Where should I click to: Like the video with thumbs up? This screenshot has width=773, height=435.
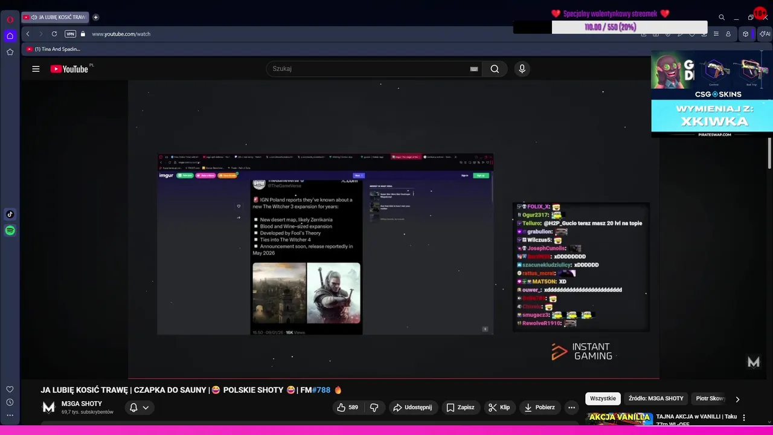point(348,407)
